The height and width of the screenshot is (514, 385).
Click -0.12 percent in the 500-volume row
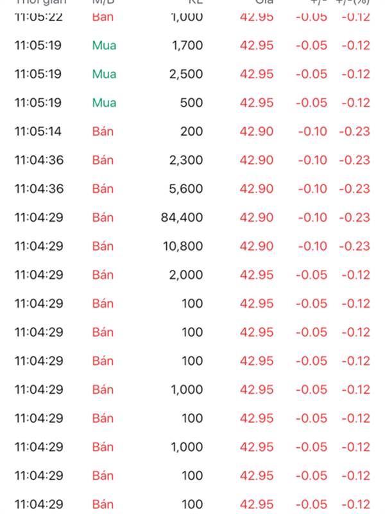coord(355,103)
